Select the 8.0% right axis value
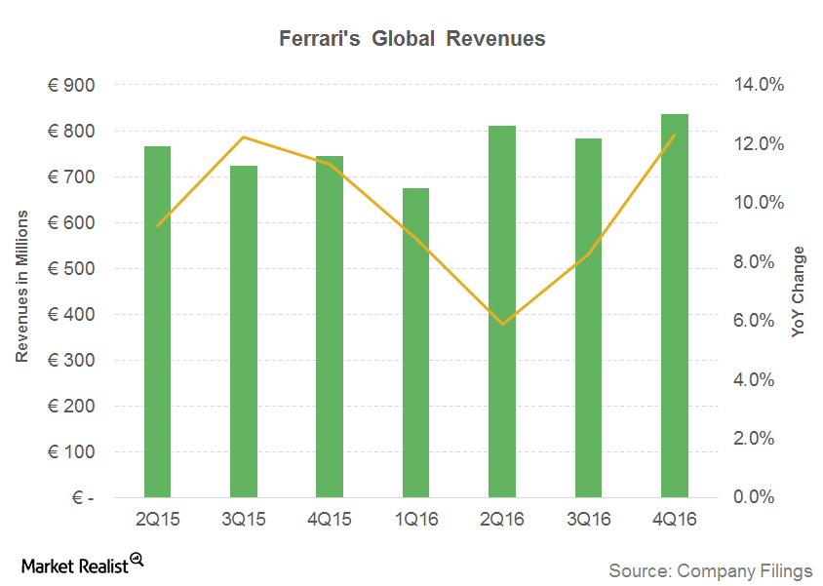The height and width of the screenshot is (586, 823). [754, 261]
